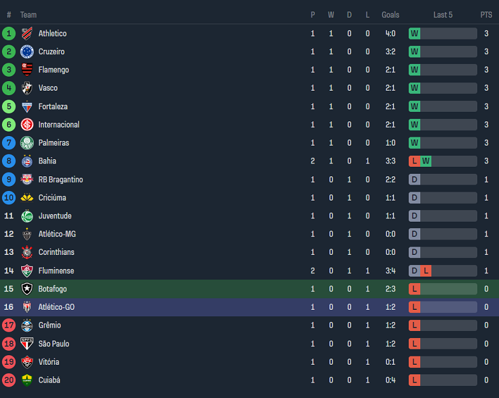Click Fluminense's red L form badge
This screenshot has height=398, width=499.
(426, 271)
